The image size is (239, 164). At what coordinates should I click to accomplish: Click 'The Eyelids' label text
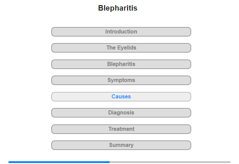pyautogui.click(x=121, y=48)
